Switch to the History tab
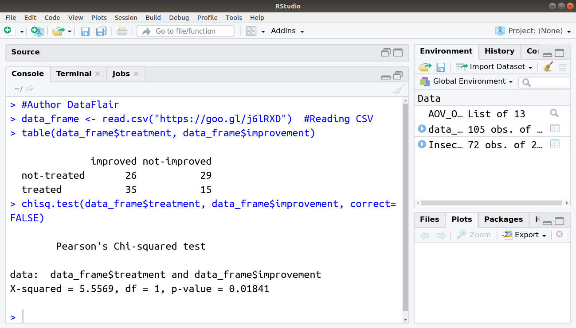This screenshot has height=328, width=576. pyautogui.click(x=499, y=51)
